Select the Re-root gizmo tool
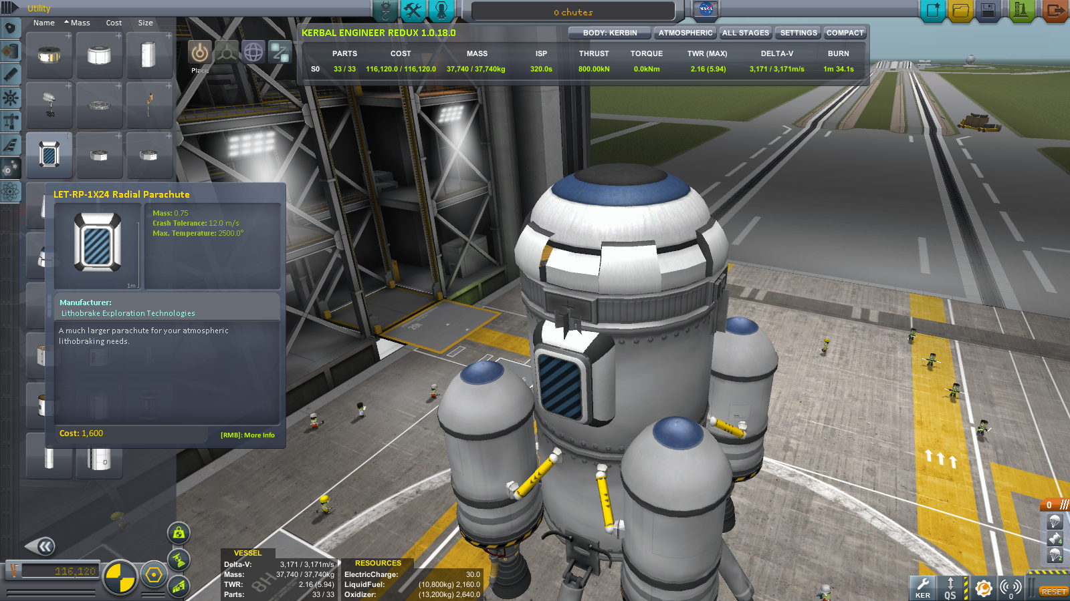 (x=280, y=52)
